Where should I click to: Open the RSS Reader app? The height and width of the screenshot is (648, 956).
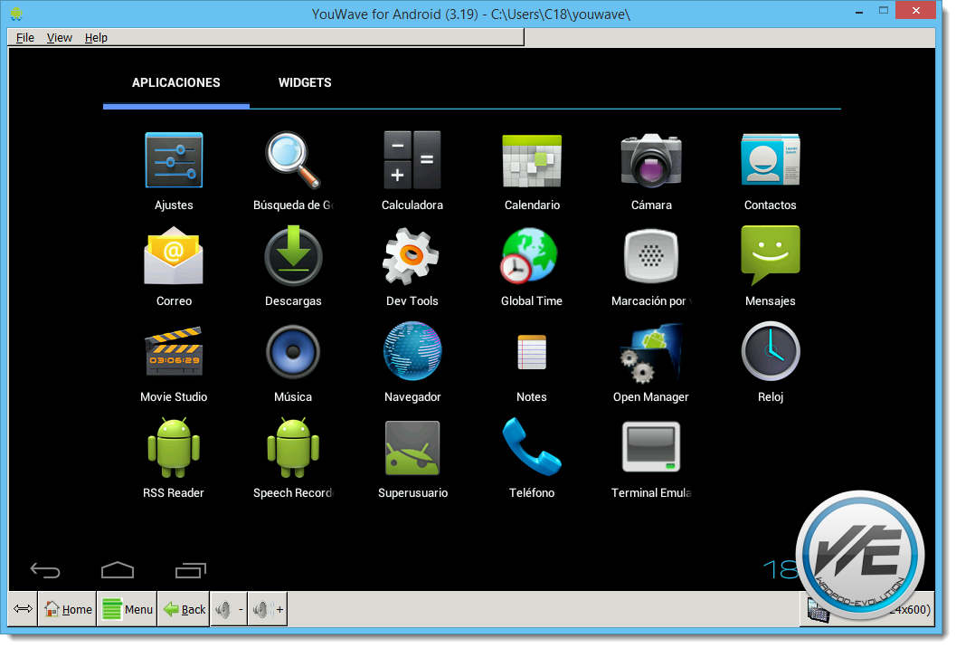174,447
